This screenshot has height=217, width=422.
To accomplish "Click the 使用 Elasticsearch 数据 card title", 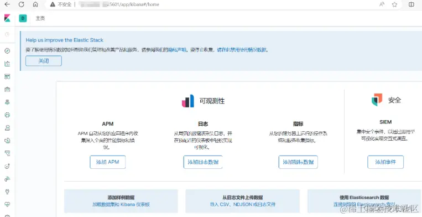I will pyautogui.click(x=364, y=197).
